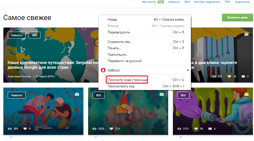254x141 pixels.
Task: Select Трансляция... in the context menu
Action: (145, 55)
